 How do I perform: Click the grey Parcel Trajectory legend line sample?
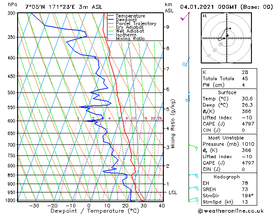pos(111,23)
